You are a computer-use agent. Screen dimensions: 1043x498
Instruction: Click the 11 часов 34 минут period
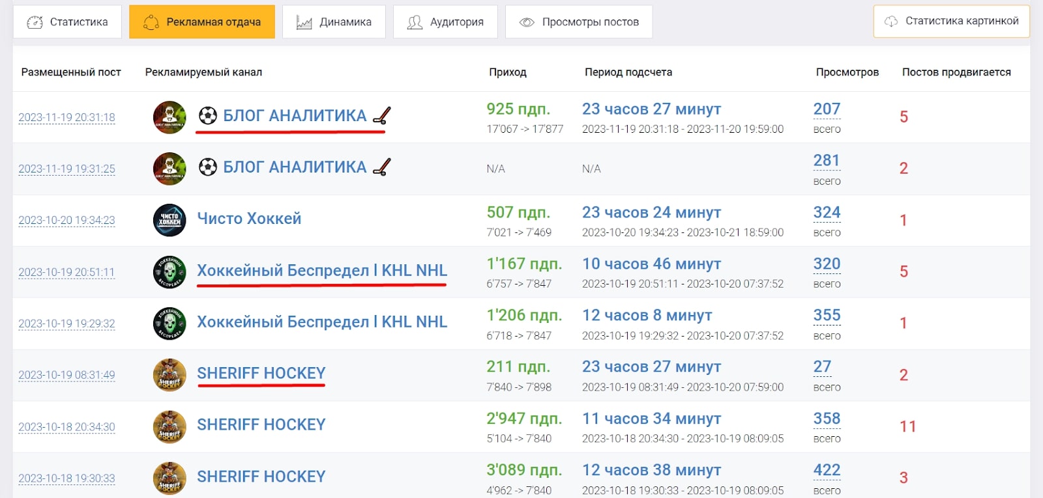pyautogui.click(x=651, y=419)
